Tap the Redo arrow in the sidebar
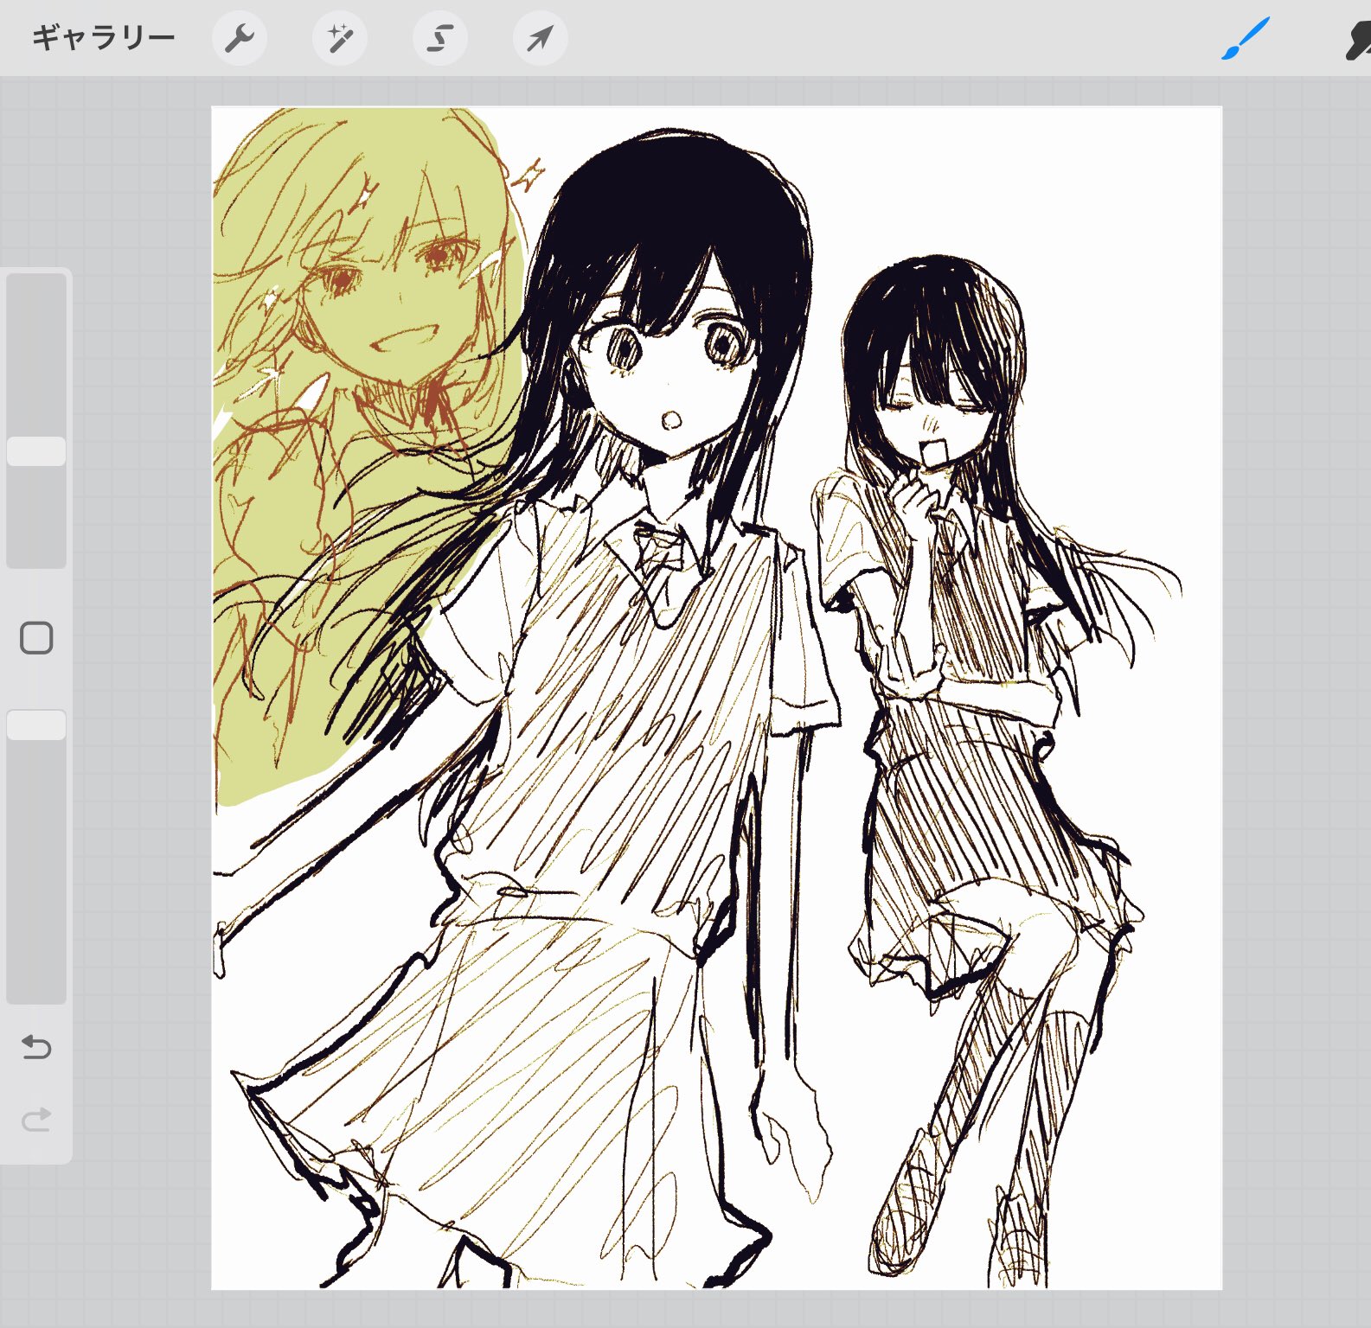This screenshot has height=1328, width=1371. [36, 1120]
